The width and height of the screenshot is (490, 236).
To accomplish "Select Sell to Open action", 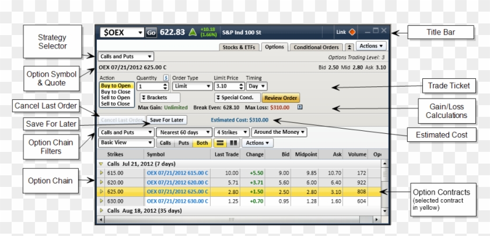I will pyautogui.click(x=116, y=98).
